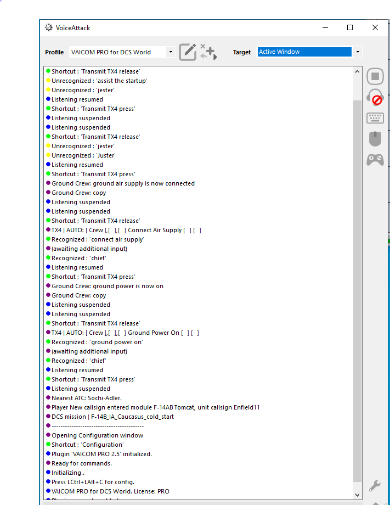Screen dimensions: 390x505
Task: Select the 'Connect Air Supply' TX4 AUTO line
Action: coord(123,231)
